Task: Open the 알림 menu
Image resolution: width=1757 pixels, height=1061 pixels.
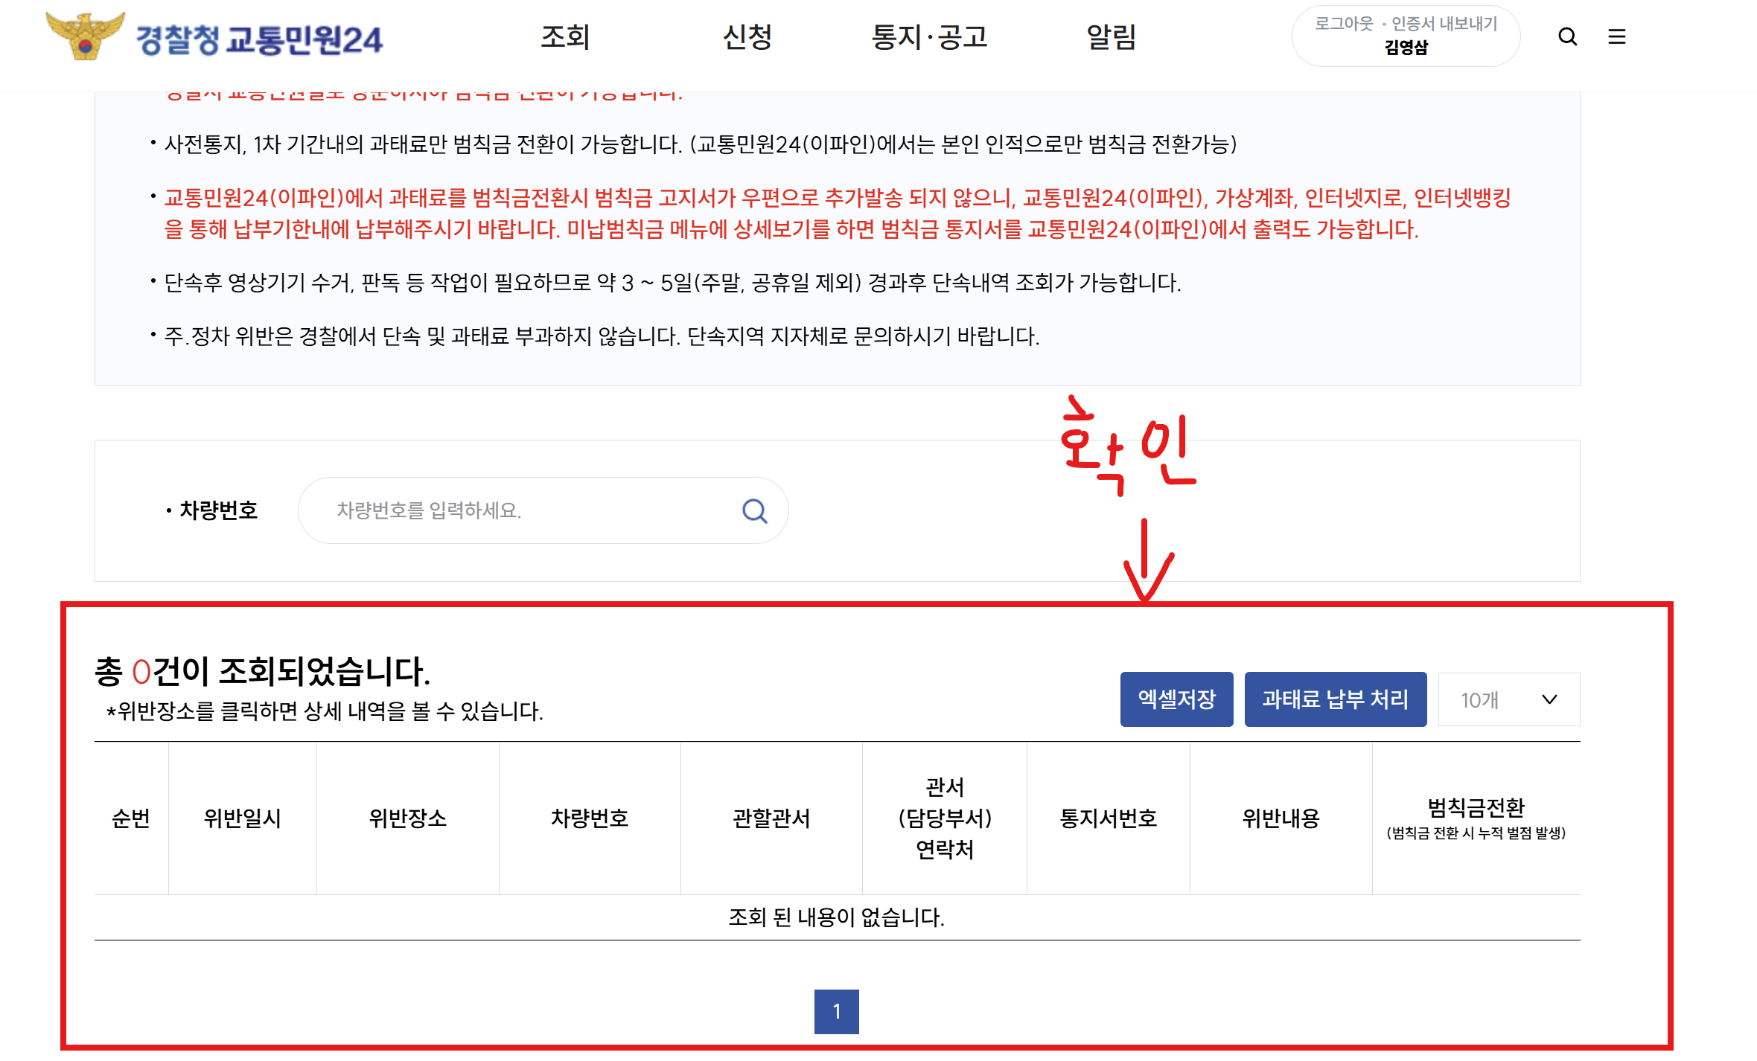Action: coord(1111,37)
